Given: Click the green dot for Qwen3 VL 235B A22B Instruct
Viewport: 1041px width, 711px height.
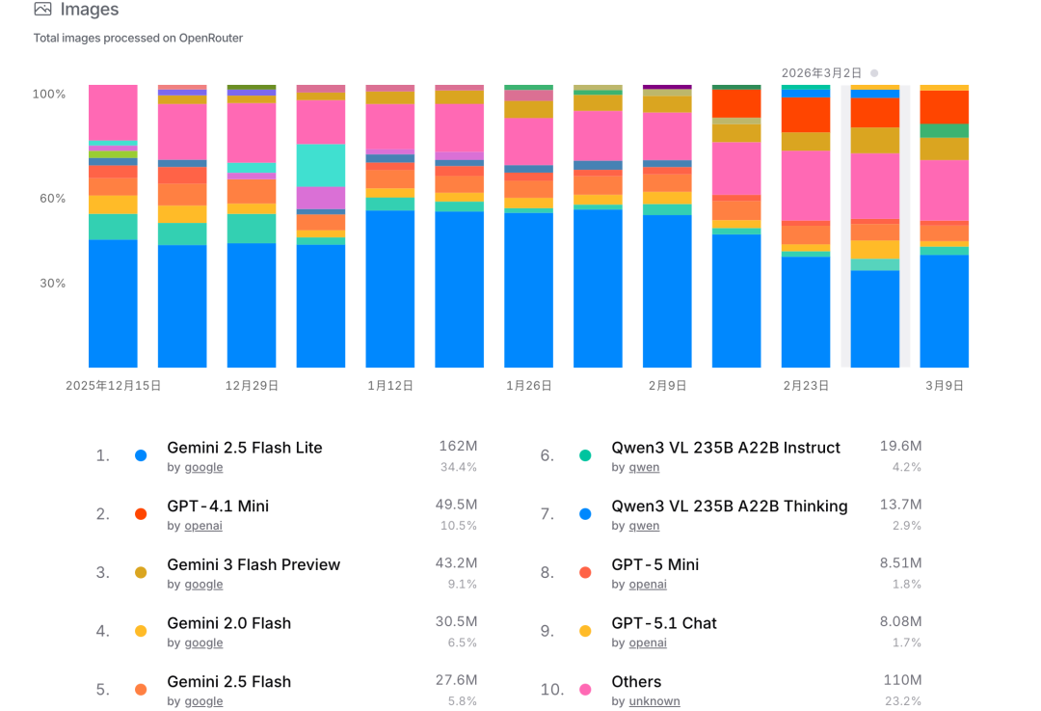Looking at the screenshot, I should [x=585, y=455].
